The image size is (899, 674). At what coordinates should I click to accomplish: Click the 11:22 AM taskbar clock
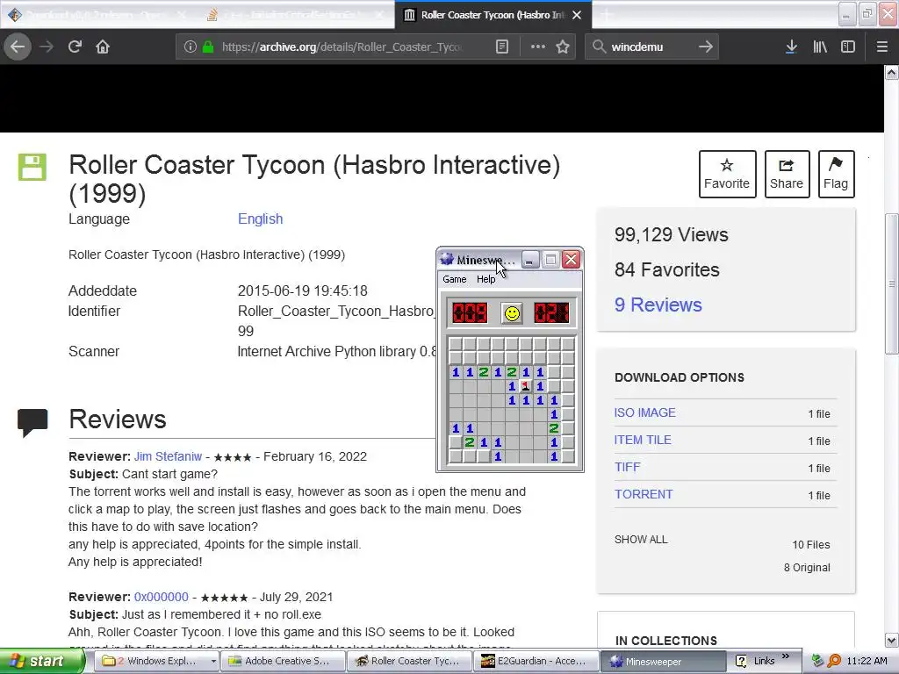click(867, 662)
